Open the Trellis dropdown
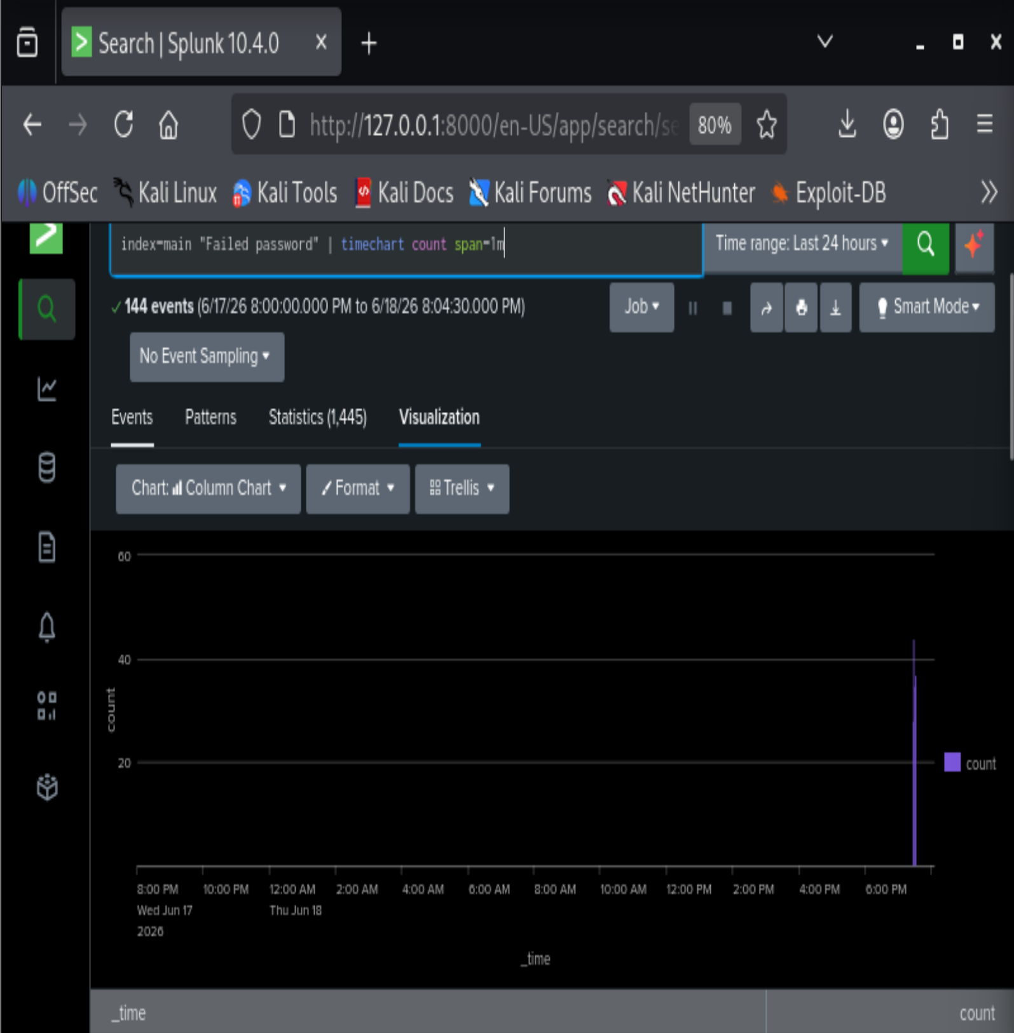1014x1033 pixels. (462, 488)
